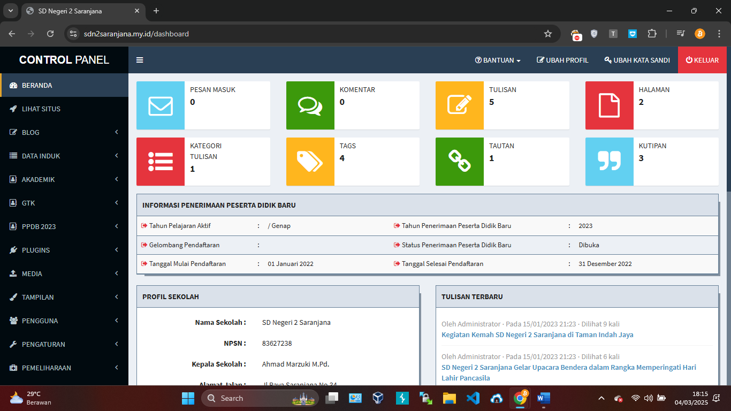731x411 pixels.
Task: Click the Wi-Fi network tray icon
Action: coord(635,398)
